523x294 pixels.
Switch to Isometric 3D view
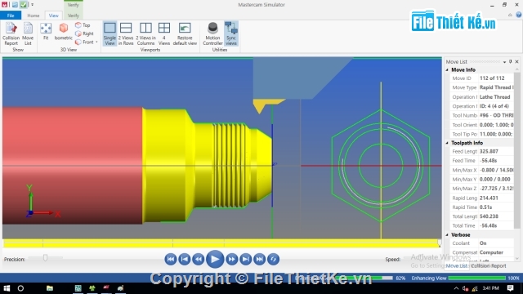click(x=64, y=32)
